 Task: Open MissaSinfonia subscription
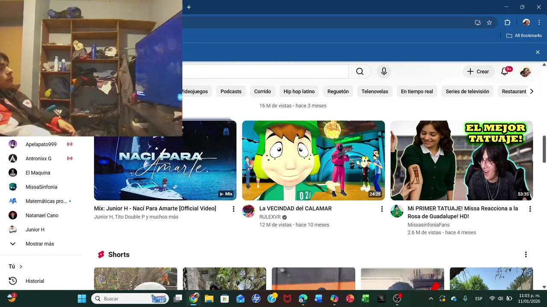pyautogui.click(x=41, y=187)
